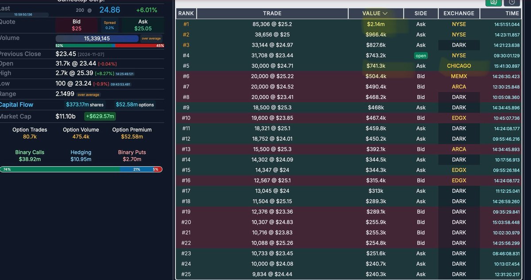The width and height of the screenshot is (531, 280).
Task: Select trade 30,000 @ $24.71
Action: pos(272,66)
